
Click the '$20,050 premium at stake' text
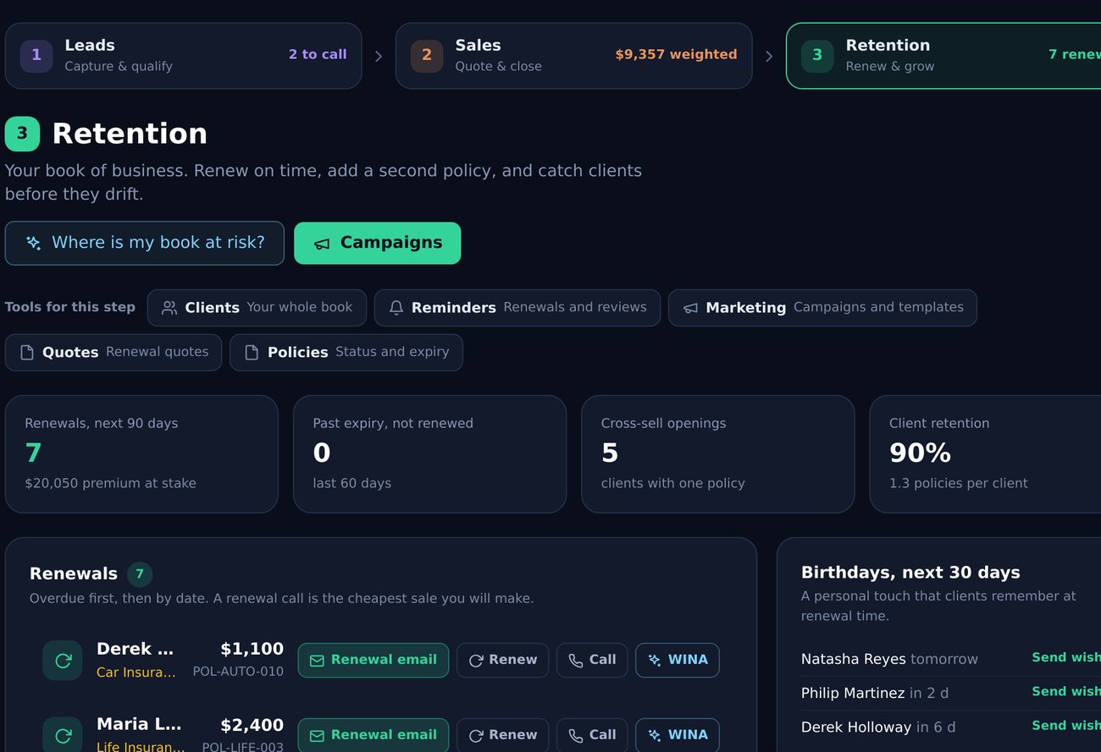coord(110,483)
